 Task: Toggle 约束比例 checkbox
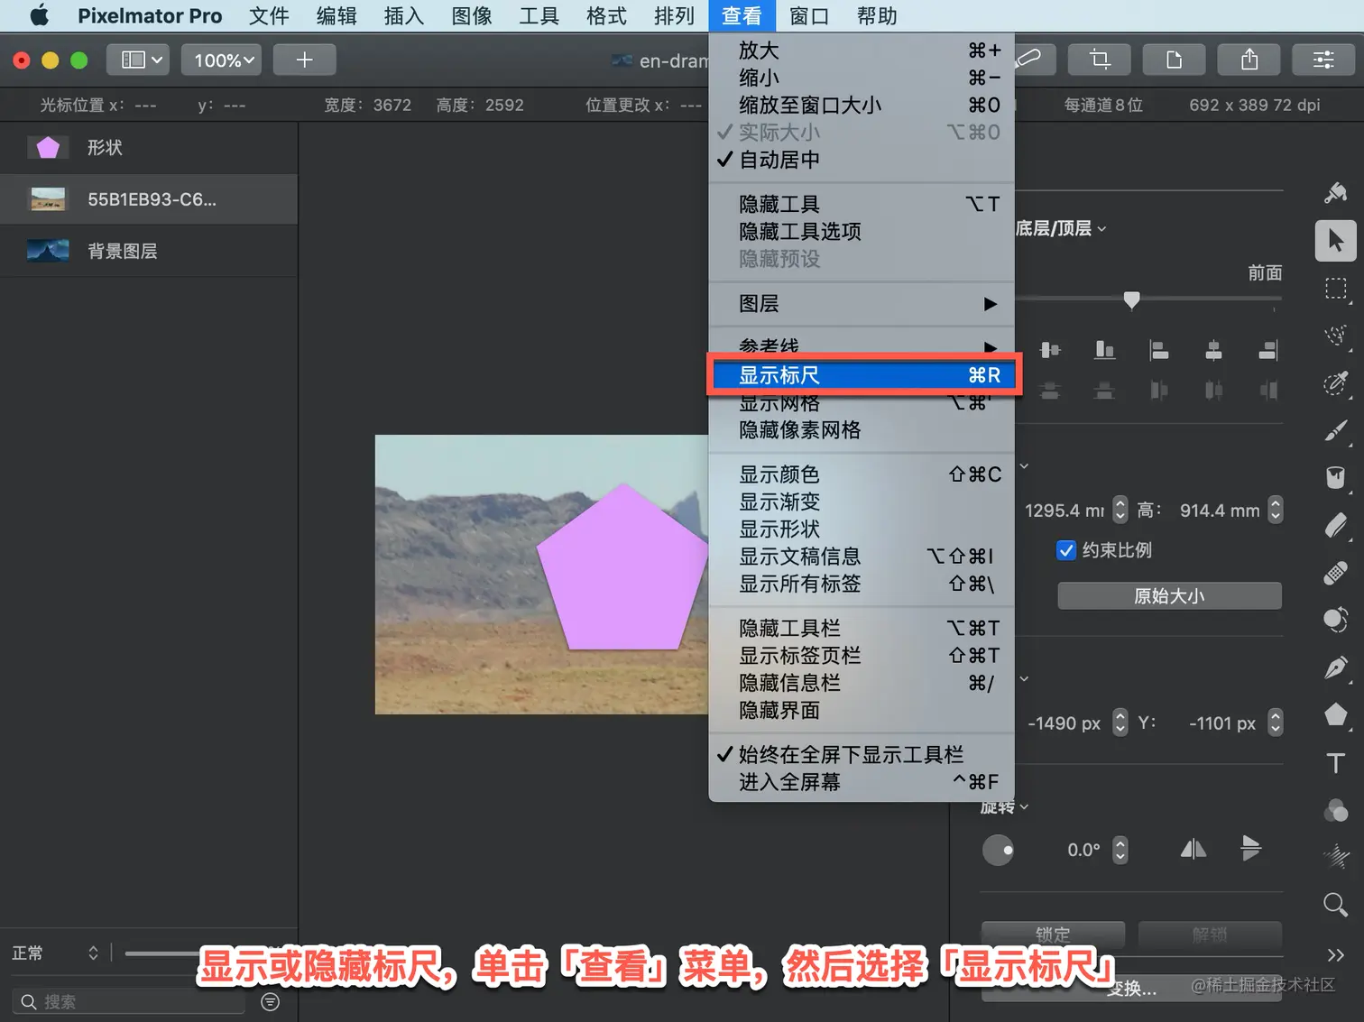(1066, 550)
